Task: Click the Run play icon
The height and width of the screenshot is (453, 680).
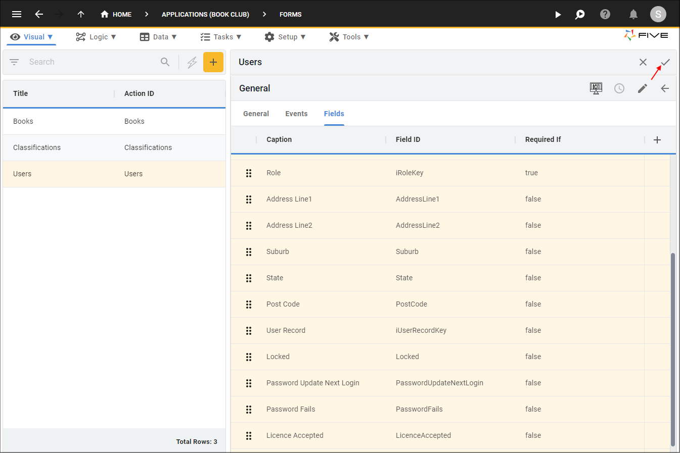Action: (x=558, y=14)
